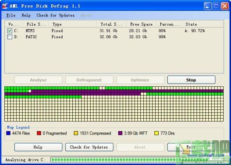Click the disabled Defragment button
The height and width of the screenshot is (165, 231).
click(89, 80)
